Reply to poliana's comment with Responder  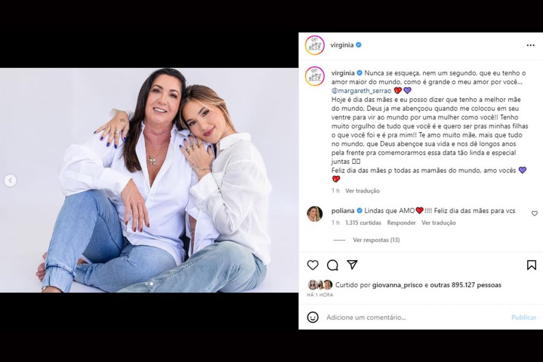(401, 223)
